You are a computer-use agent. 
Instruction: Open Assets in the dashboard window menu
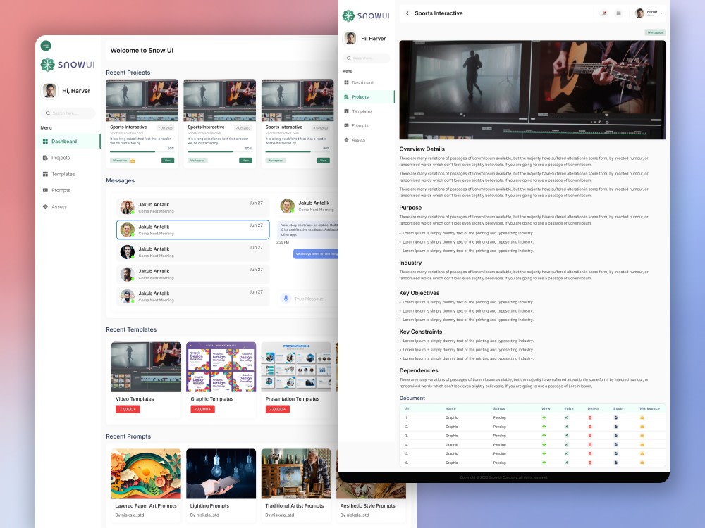(59, 207)
